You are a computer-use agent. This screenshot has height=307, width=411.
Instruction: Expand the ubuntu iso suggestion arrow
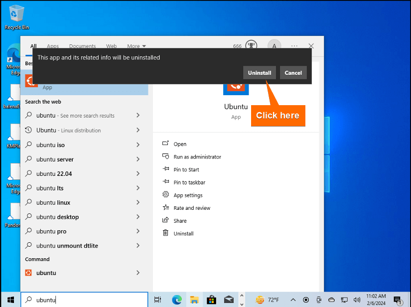pos(138,145)
